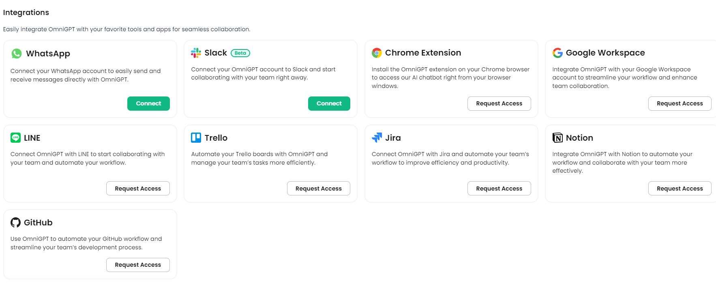Click the Integrations page heading
This screenshot has width=716, height=285.
(26, 13)
